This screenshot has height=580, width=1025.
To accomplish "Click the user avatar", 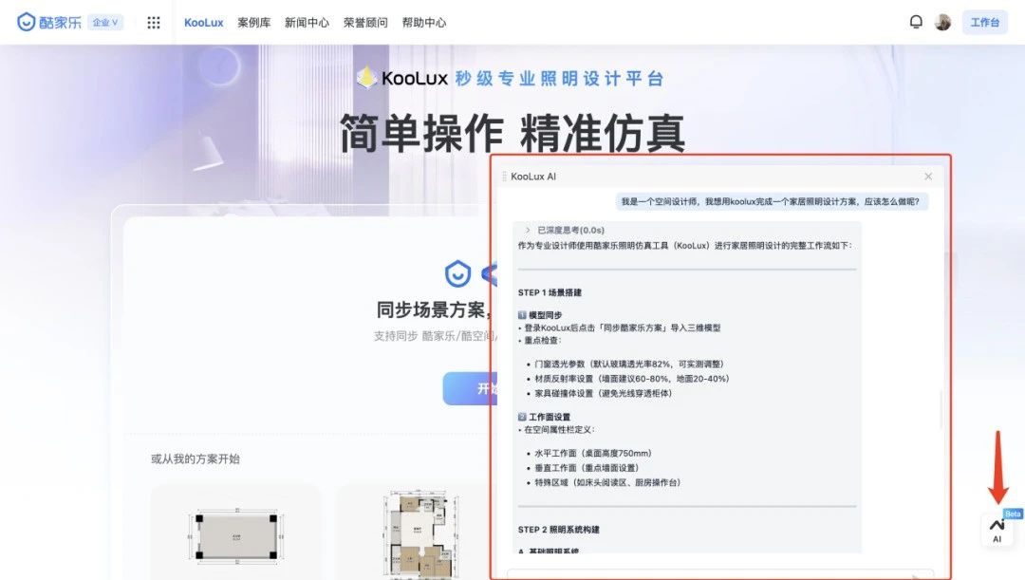I will click(942, 22).
